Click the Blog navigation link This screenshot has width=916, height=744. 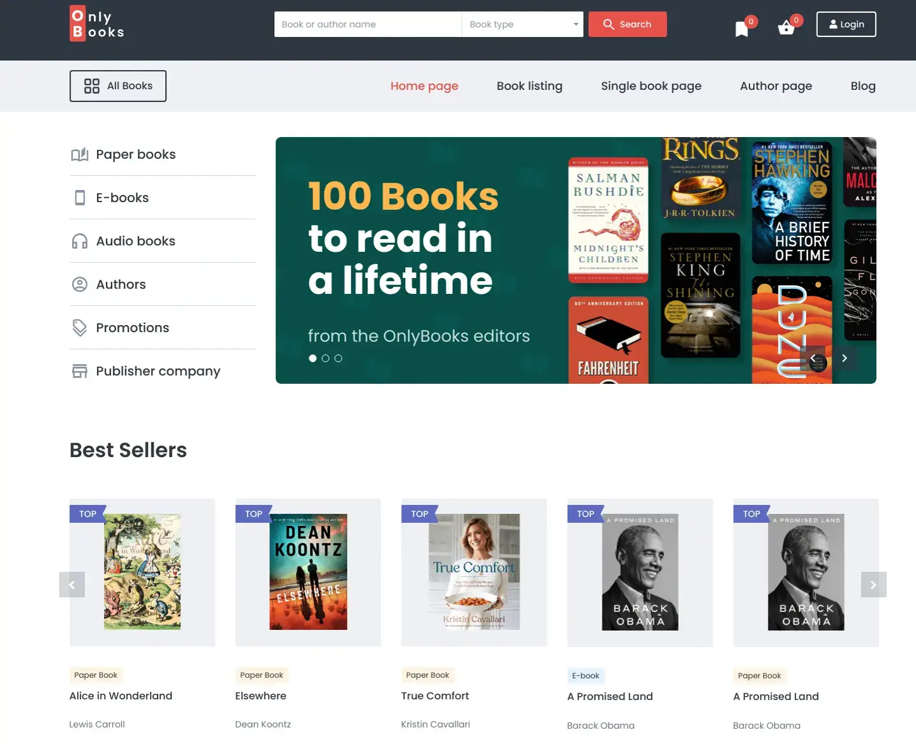pyautogui.click(x=863, y=85)
